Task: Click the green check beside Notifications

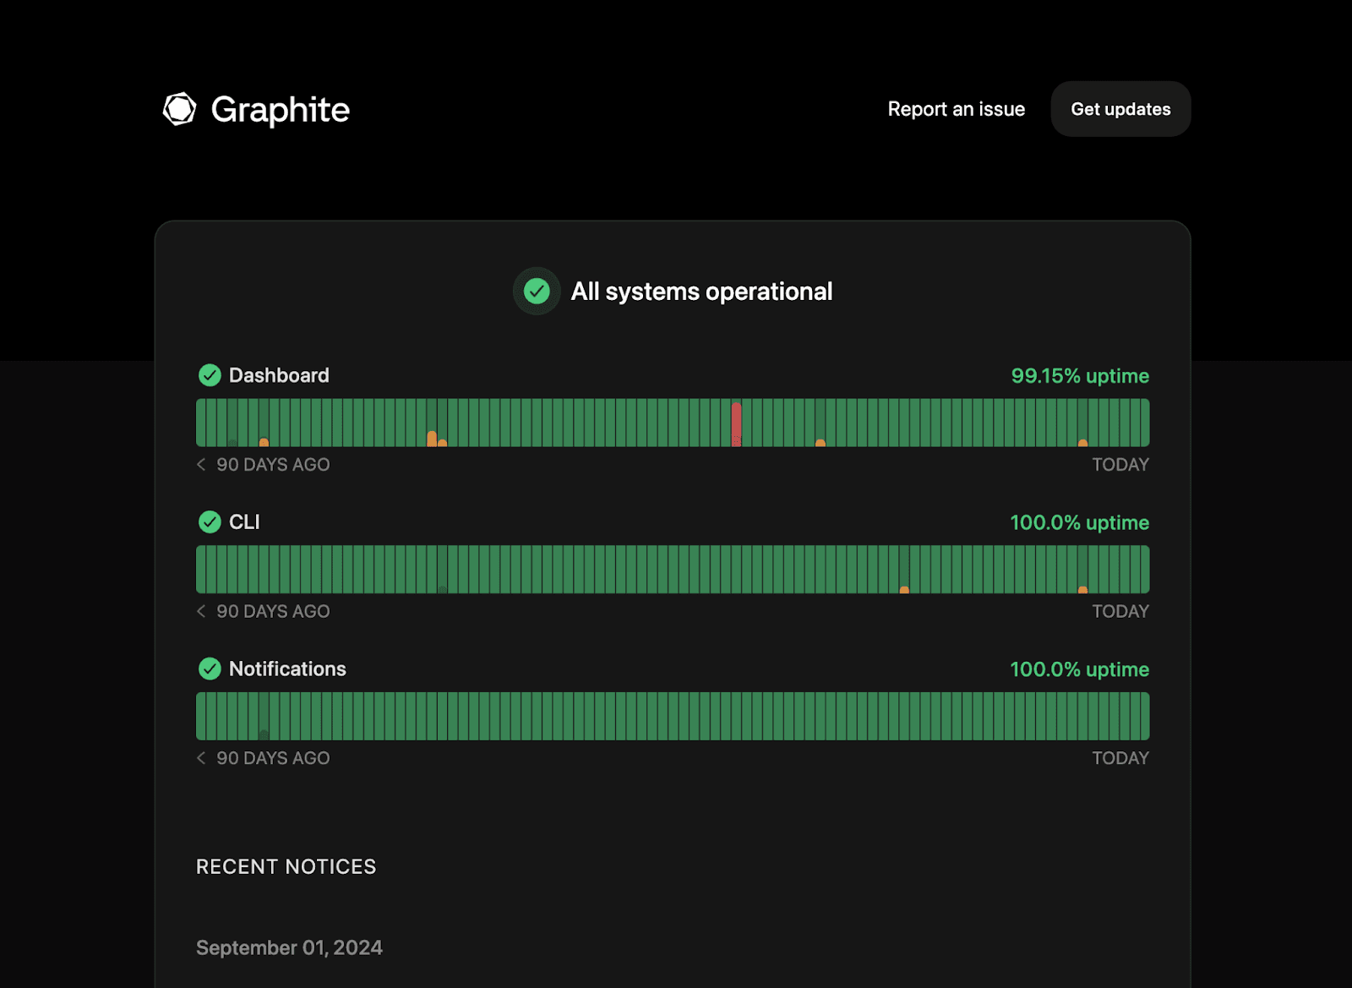Action: (x=210, y=669)
